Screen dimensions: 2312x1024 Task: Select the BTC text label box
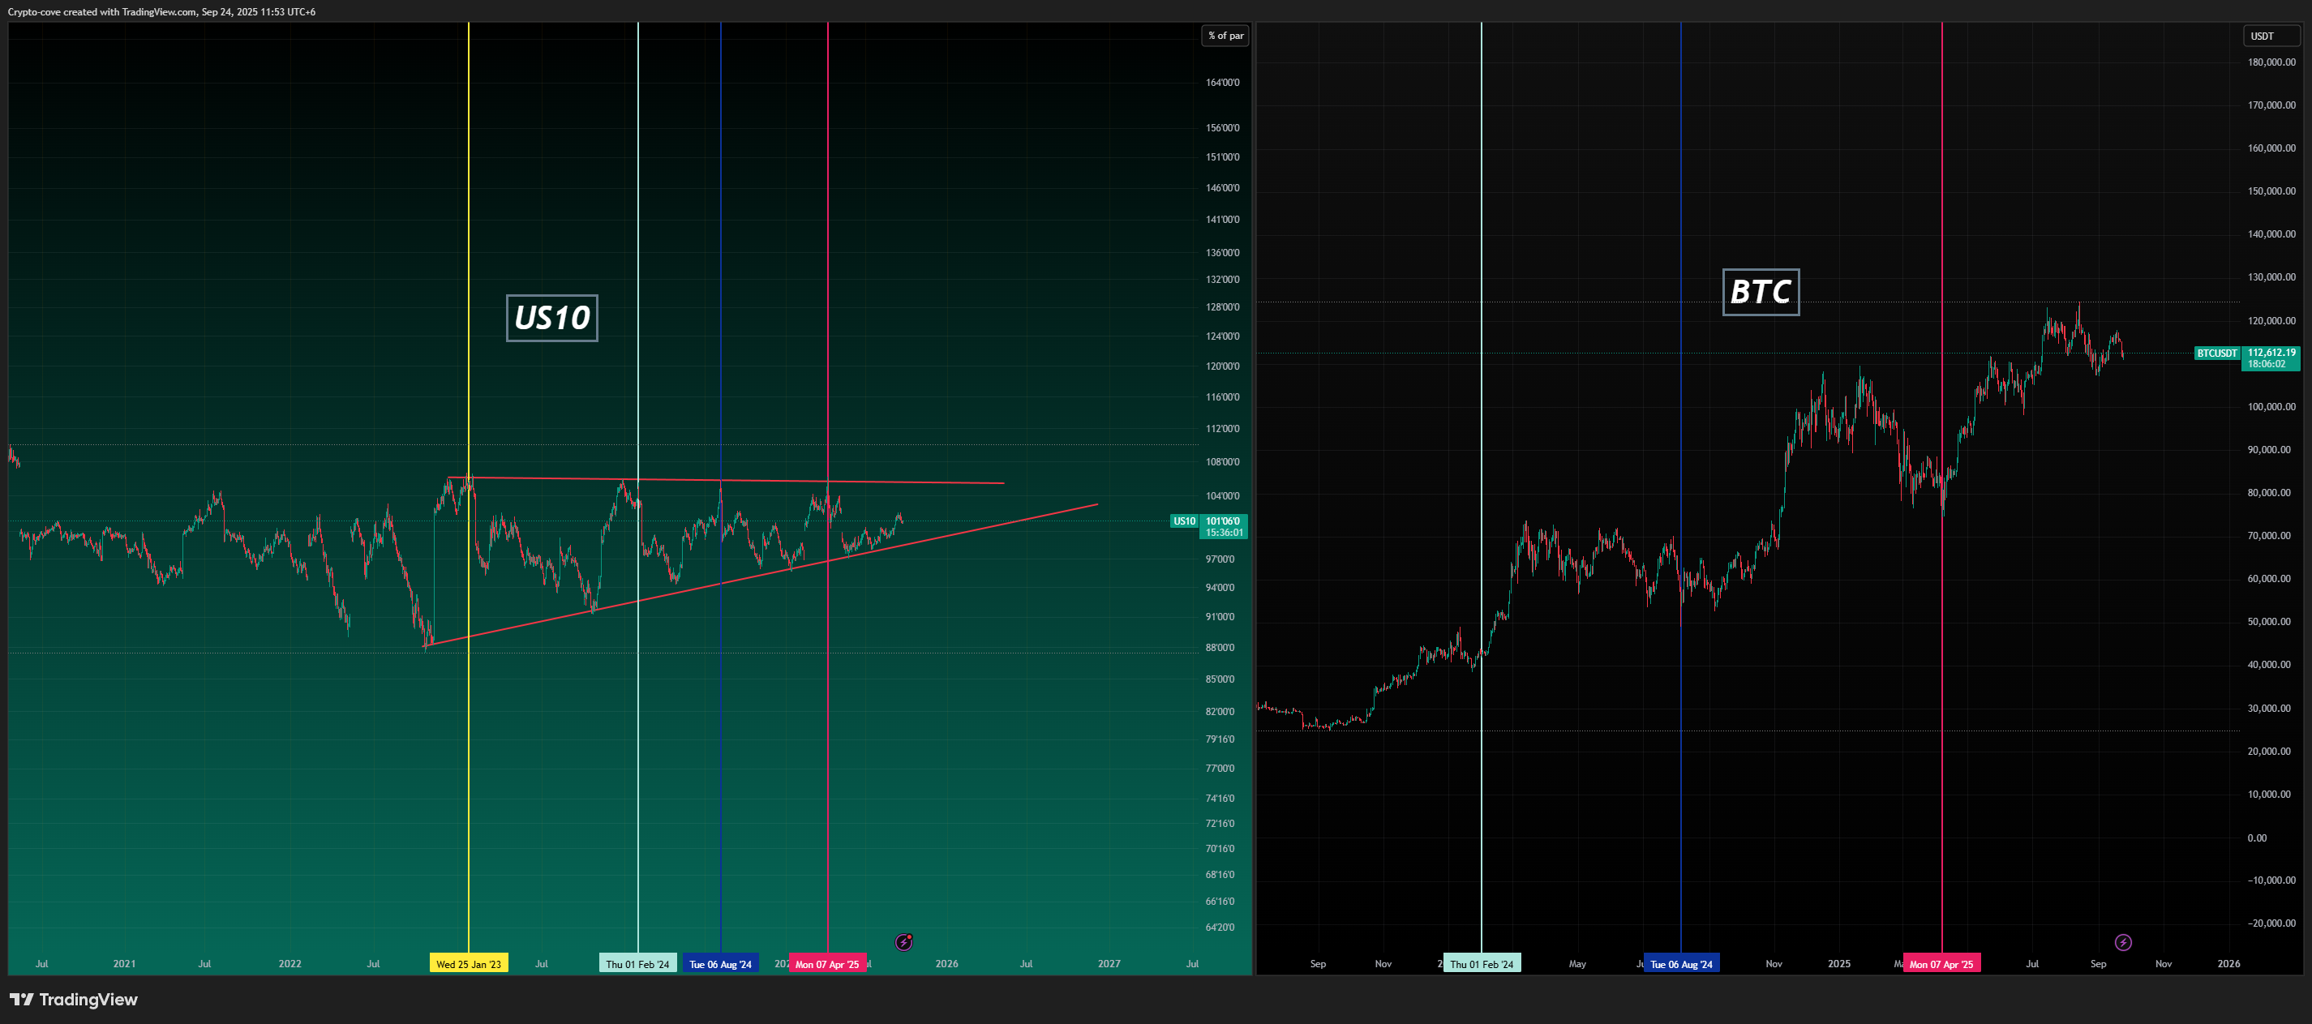(1760, 292)
